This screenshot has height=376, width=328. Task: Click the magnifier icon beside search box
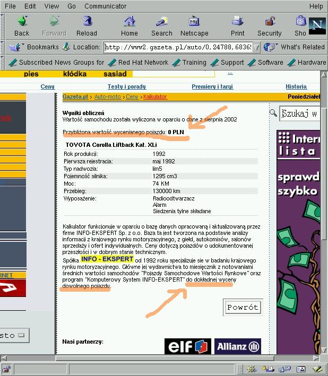tap(273, 113)
